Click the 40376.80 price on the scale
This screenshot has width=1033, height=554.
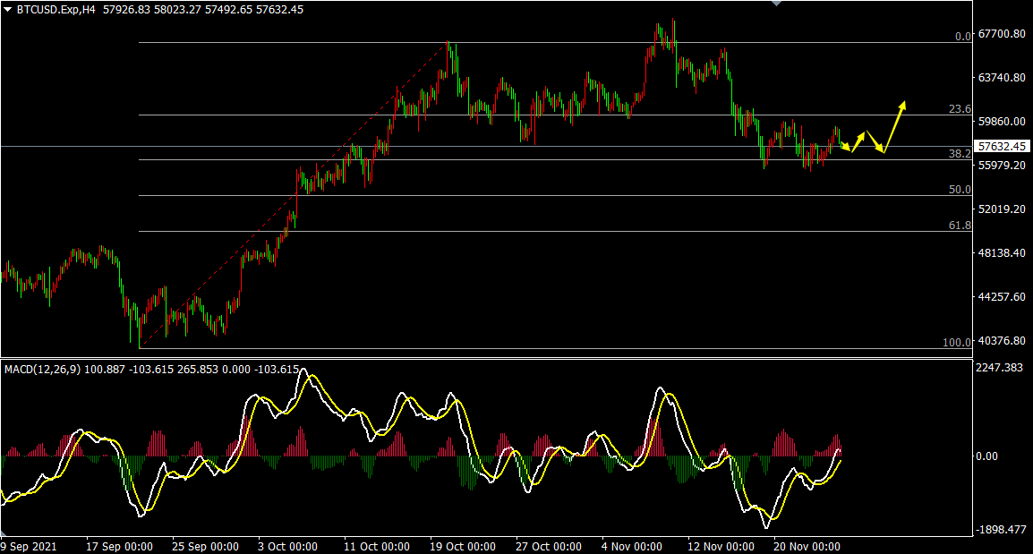tap(1002, 341)
